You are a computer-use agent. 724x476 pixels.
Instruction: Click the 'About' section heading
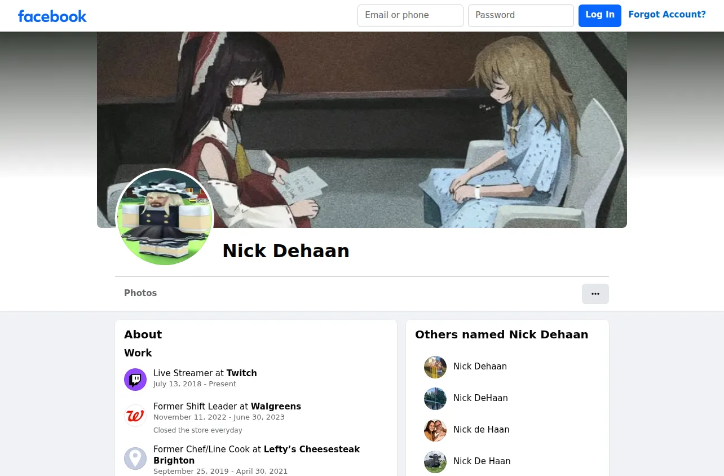click(x=143, y=334)
